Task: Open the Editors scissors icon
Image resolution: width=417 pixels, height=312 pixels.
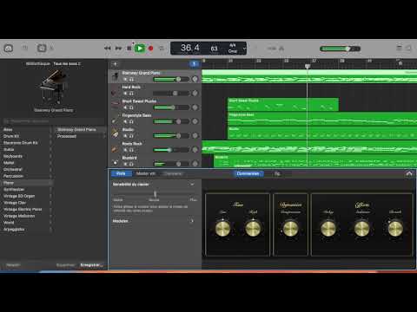Action: click(x=52, y=49)
